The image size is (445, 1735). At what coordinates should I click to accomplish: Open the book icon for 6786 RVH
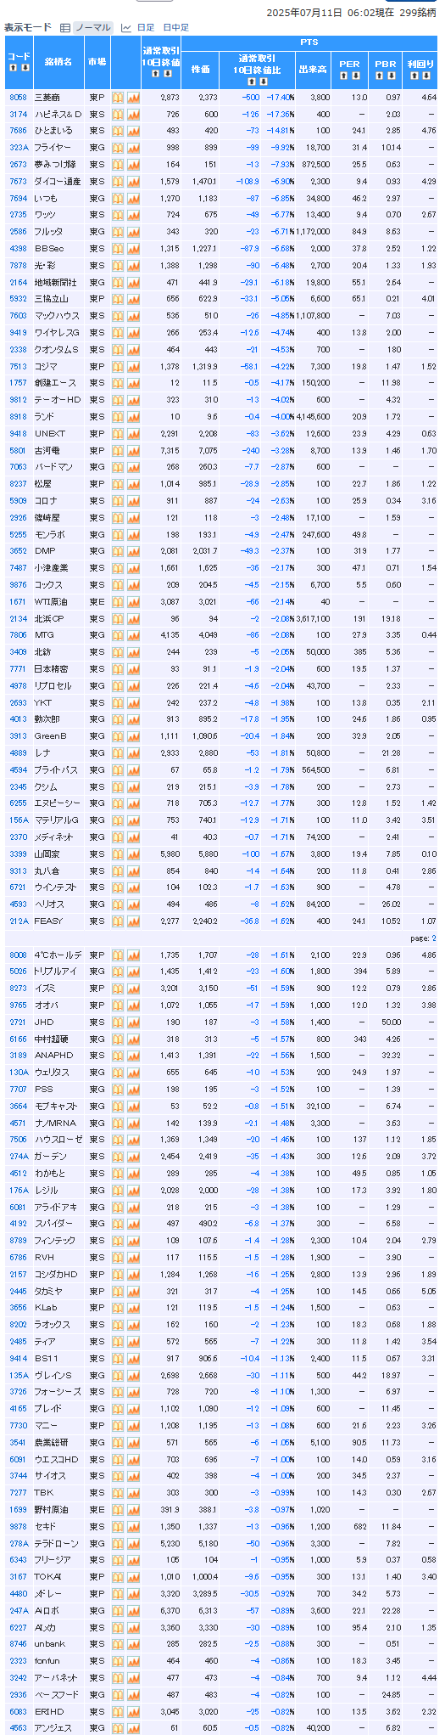coord(118,1258)
